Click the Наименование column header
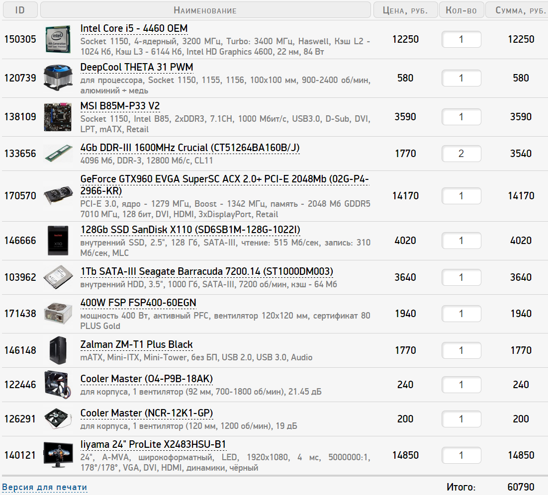Image resolution: width=548 pixels, height=495 pixels. click(x=205, y=10)
